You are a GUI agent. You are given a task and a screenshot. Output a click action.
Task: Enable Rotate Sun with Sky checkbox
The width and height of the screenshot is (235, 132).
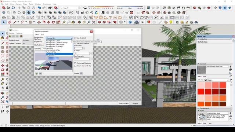point(75,66)
